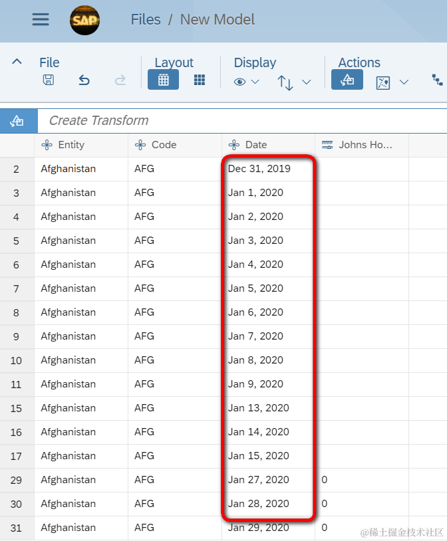The width and height of the screenshot is (447, 541).
Task: Click AFG code cell in row 16
Action: (175, 432)
